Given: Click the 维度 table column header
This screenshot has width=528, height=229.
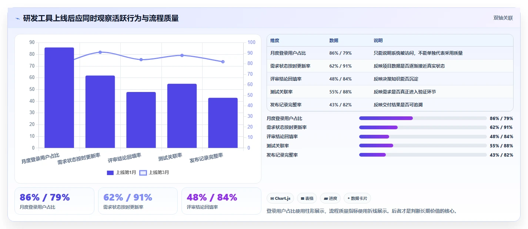Looking at the screenshot, I should 275,41.
